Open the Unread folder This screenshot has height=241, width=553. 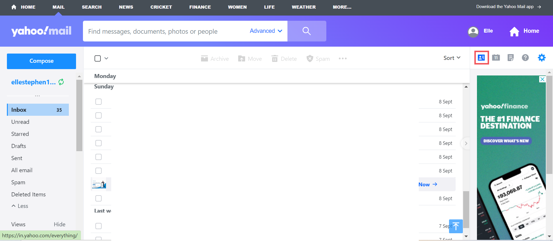pos(20,122)
